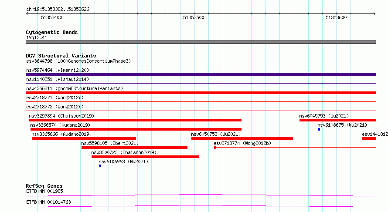Click ruler position 51353600
Screen dimensions: 388x212
[336, 17]
